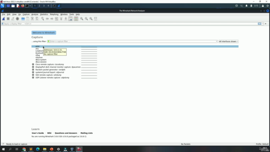This screenshot has width=270, height=152.
Task: Click settings gear for Random packet generator
Action: [x=33, y=70]
